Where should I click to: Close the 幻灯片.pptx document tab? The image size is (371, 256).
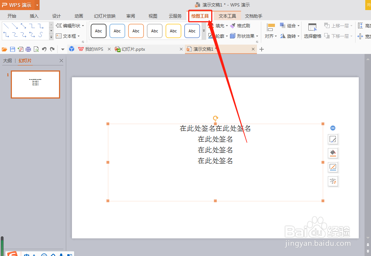[x=181, y=49]
